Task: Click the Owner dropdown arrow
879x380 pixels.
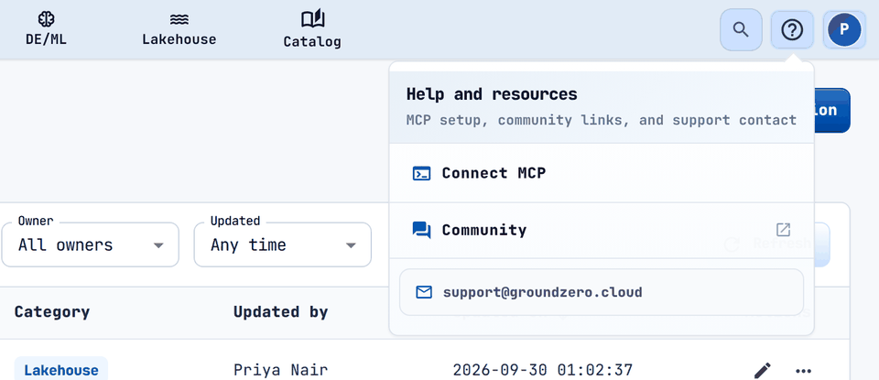Action: point(158,245)
